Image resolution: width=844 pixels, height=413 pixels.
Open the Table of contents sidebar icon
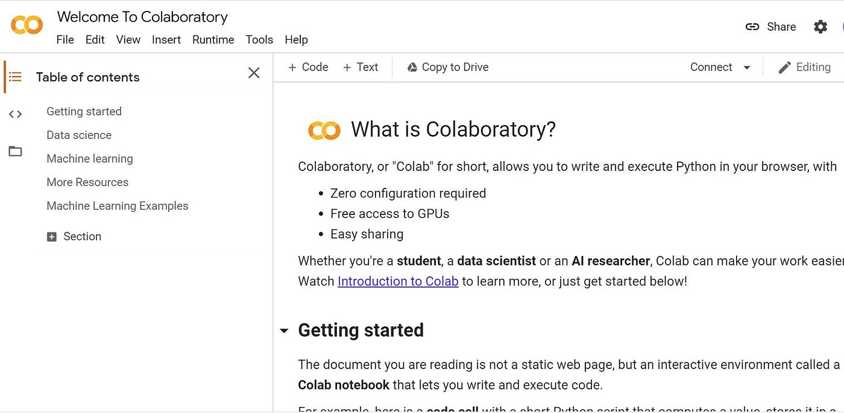click(15, 77)
